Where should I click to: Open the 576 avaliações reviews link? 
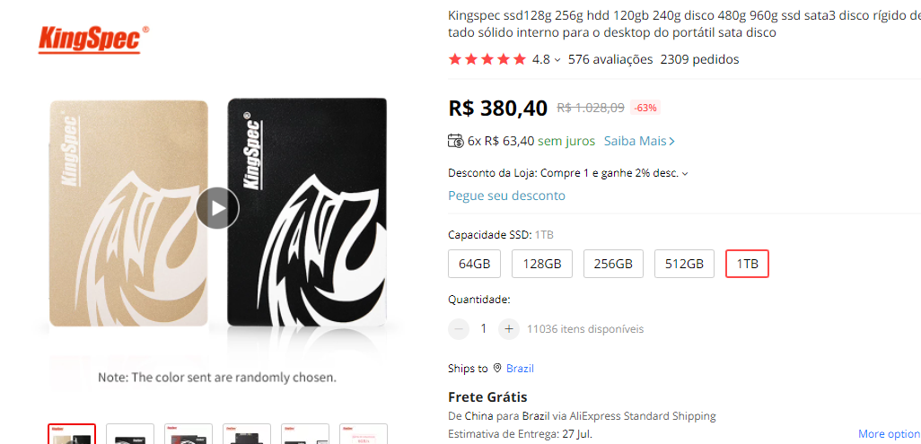pyautogui.click(x=610, y=59)
